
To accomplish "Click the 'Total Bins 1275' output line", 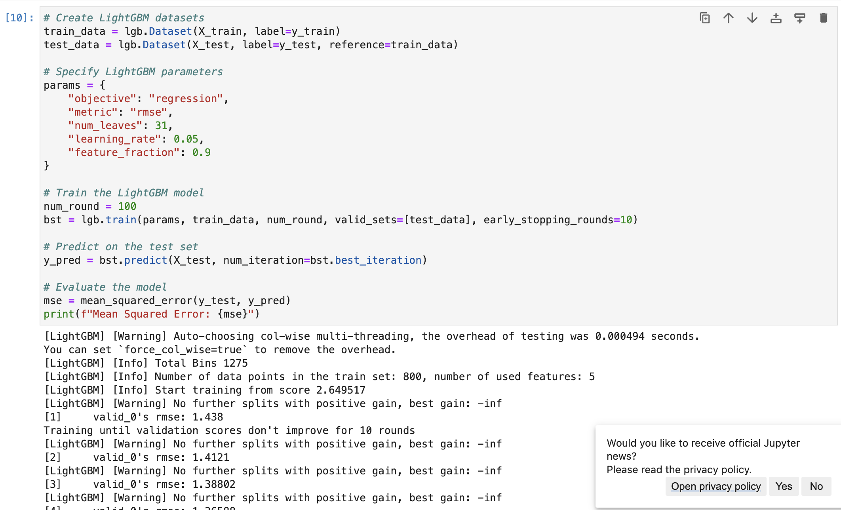I will [146, 363].
